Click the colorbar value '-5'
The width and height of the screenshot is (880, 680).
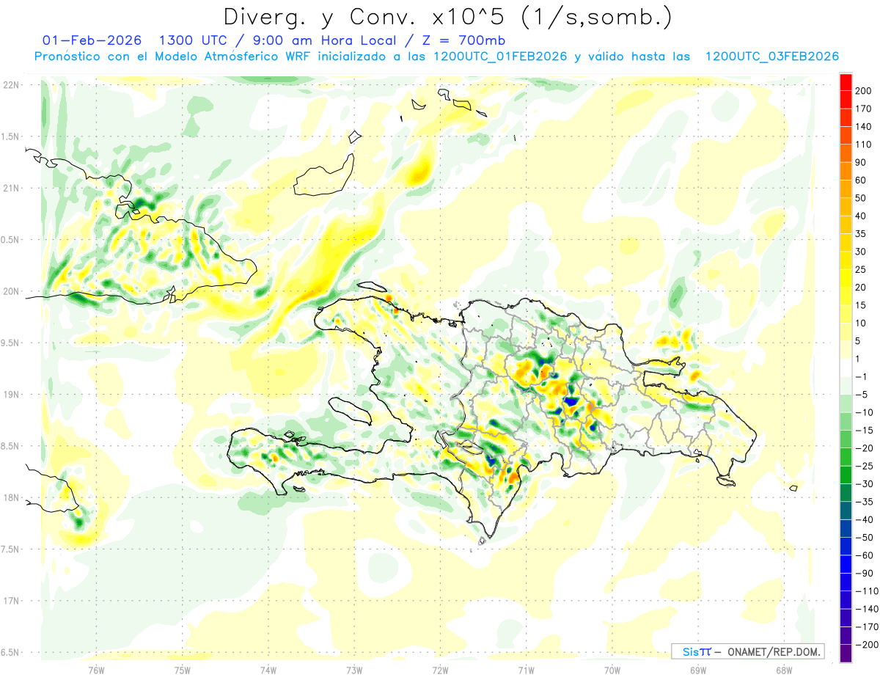point(862,395)
